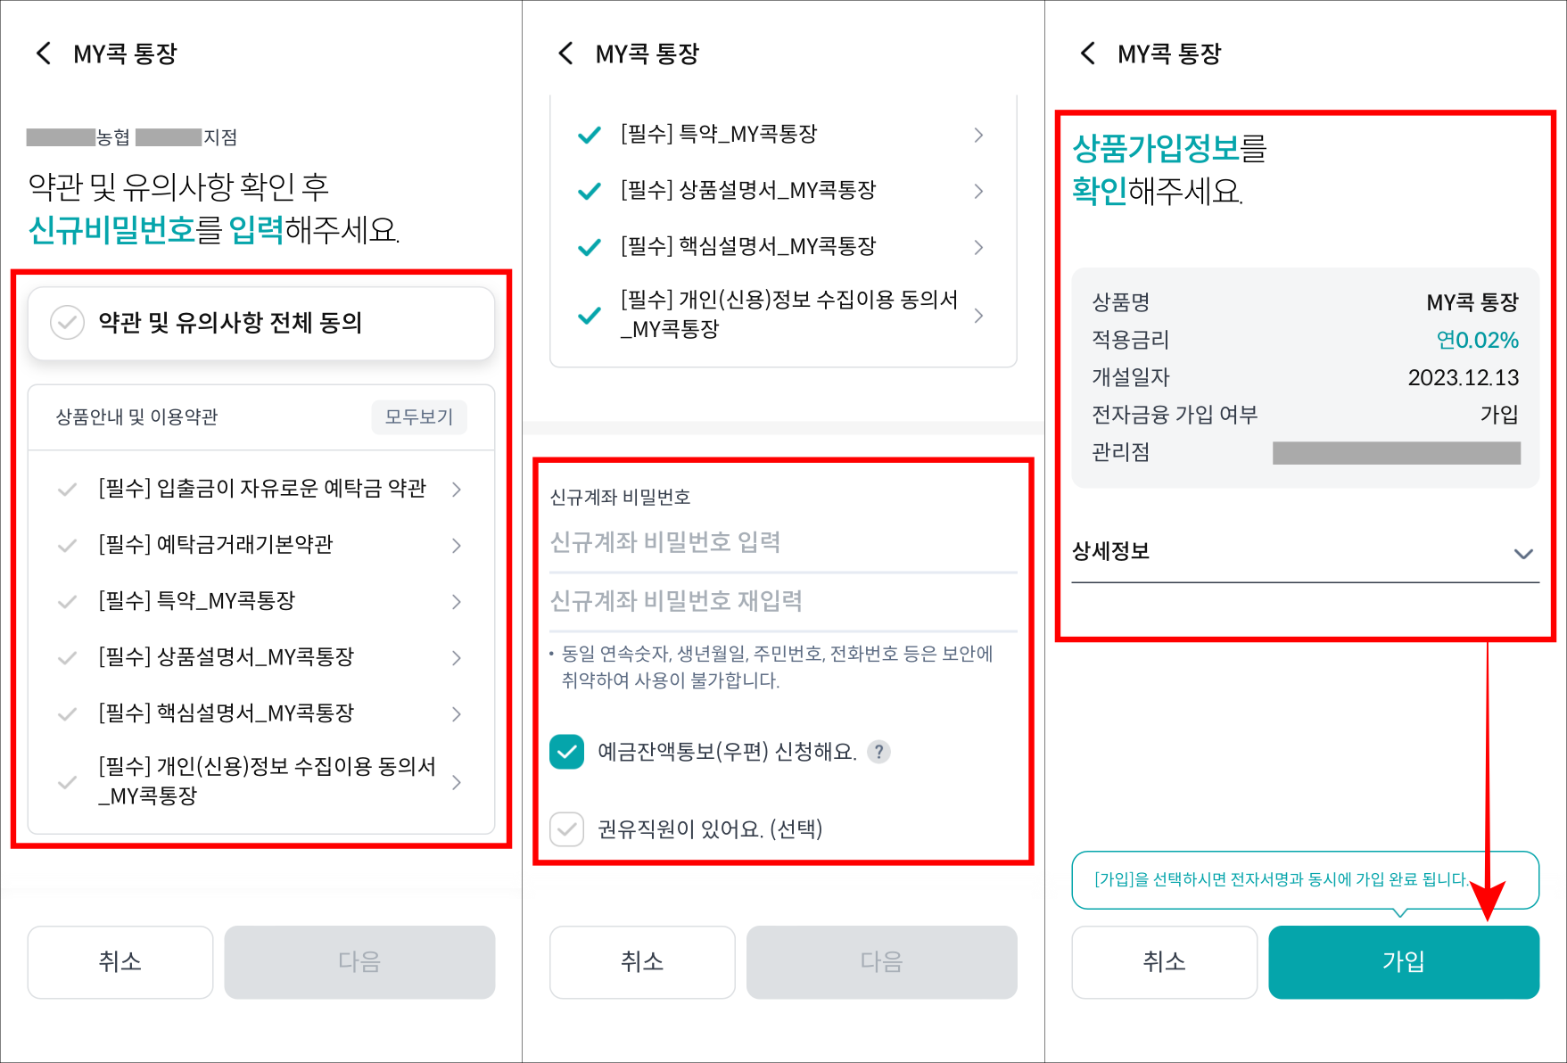1567x1063 pixels.
Task: Tap the back arrow on the password entry screen
Action: (x=565, y=53)
